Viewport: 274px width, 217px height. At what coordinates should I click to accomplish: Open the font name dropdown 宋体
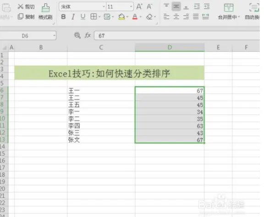pos(104,6)
